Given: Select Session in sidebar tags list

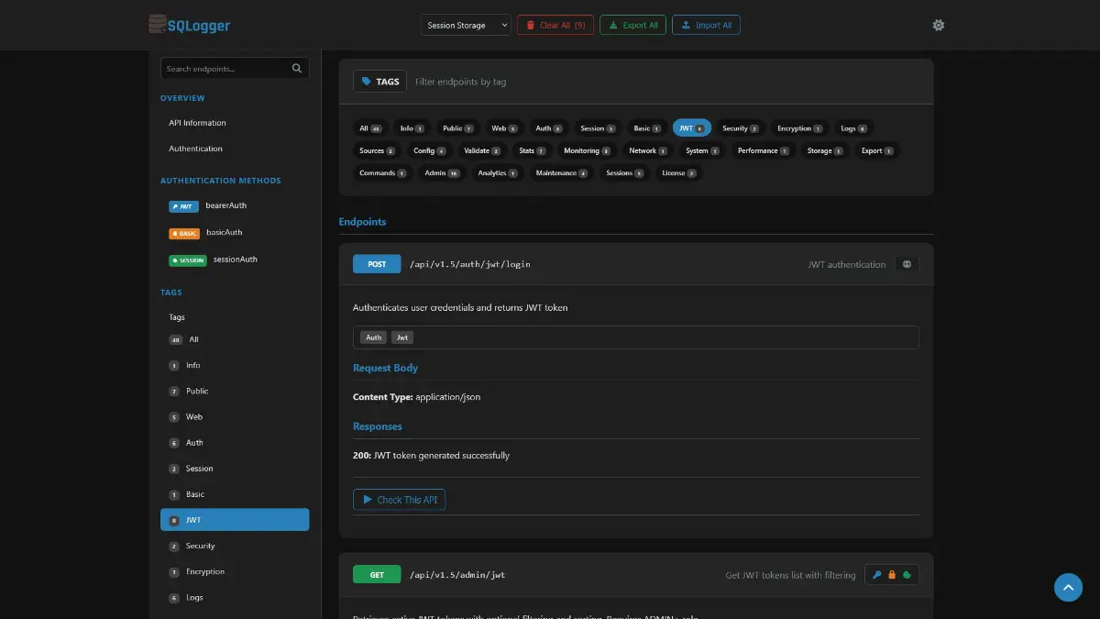Looking at the screenshot, I should [x=235, y=469].
